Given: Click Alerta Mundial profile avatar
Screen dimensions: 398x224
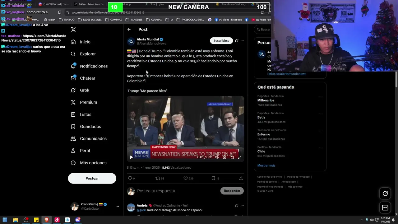Looking at the screenshot, I should [x=131, y=41].
